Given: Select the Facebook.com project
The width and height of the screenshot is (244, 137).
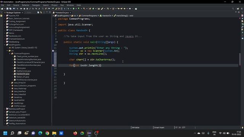Looking at the screenshot, I should click(x=15, y=36).
